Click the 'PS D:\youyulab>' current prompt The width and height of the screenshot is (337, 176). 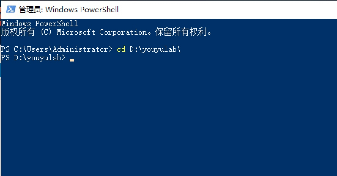coord(33,58)
